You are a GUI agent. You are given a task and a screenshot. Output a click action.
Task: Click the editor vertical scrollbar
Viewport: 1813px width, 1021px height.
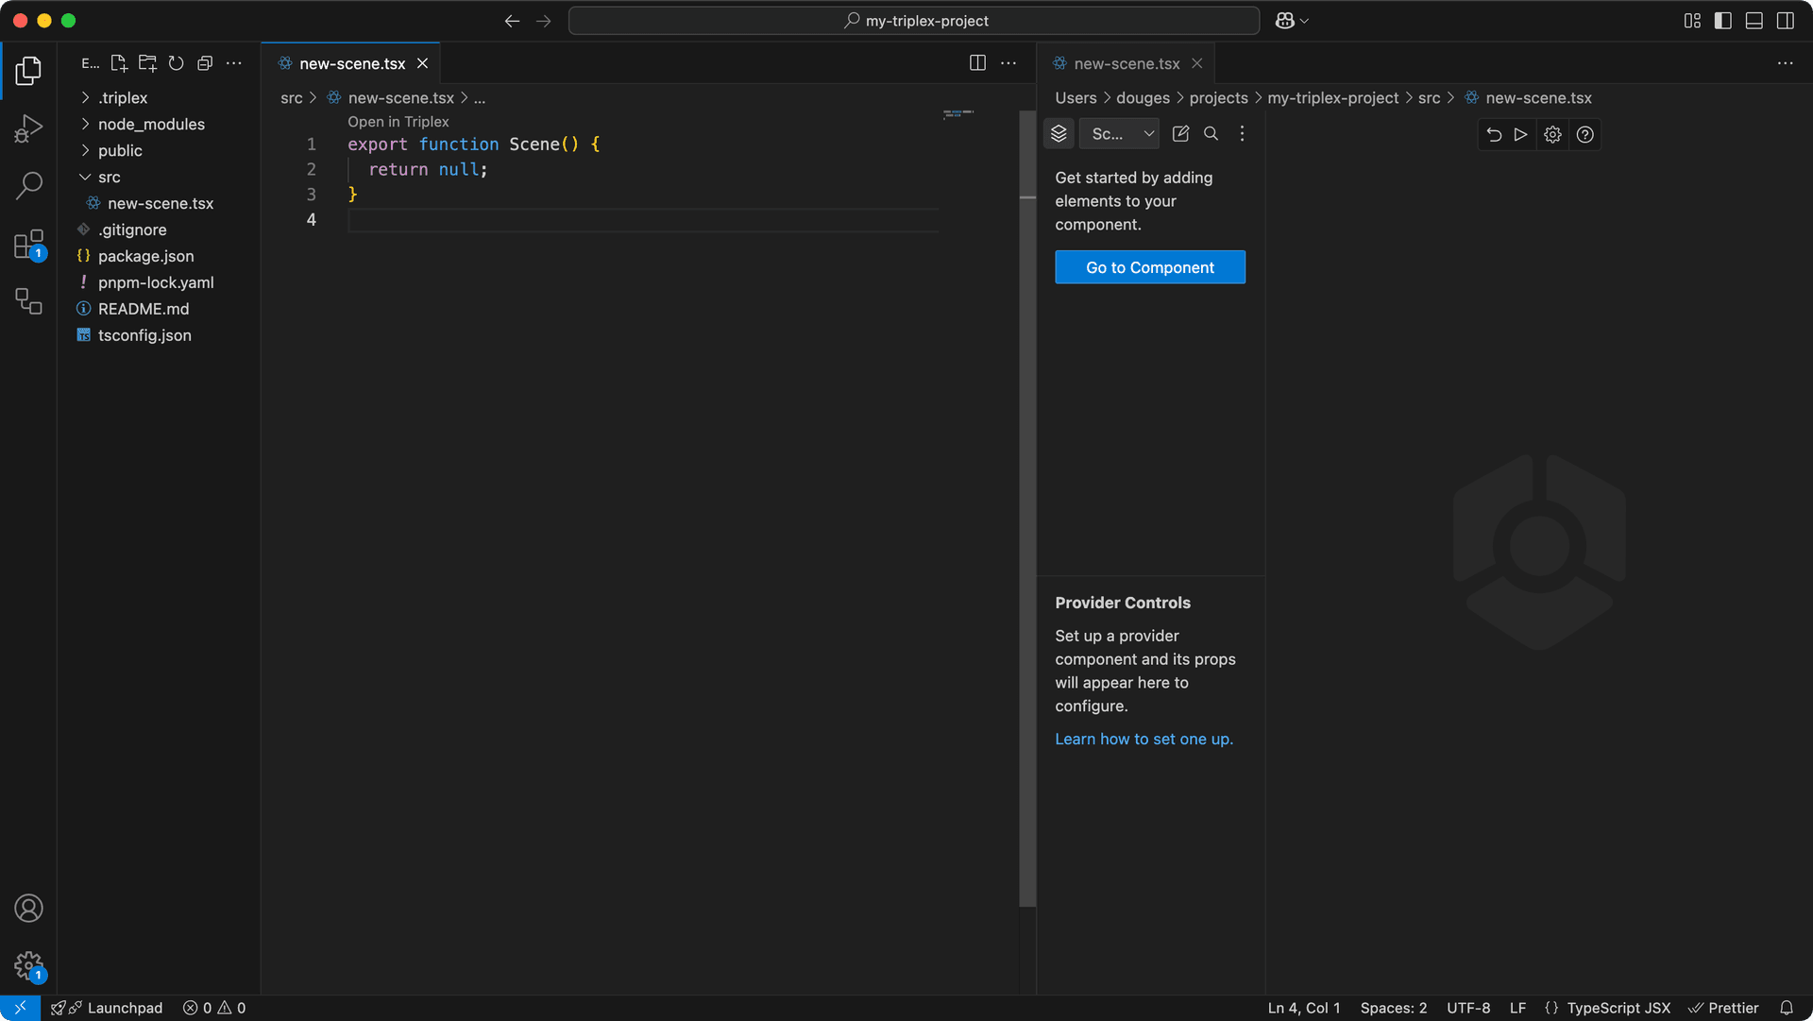tap(1027, 510)
